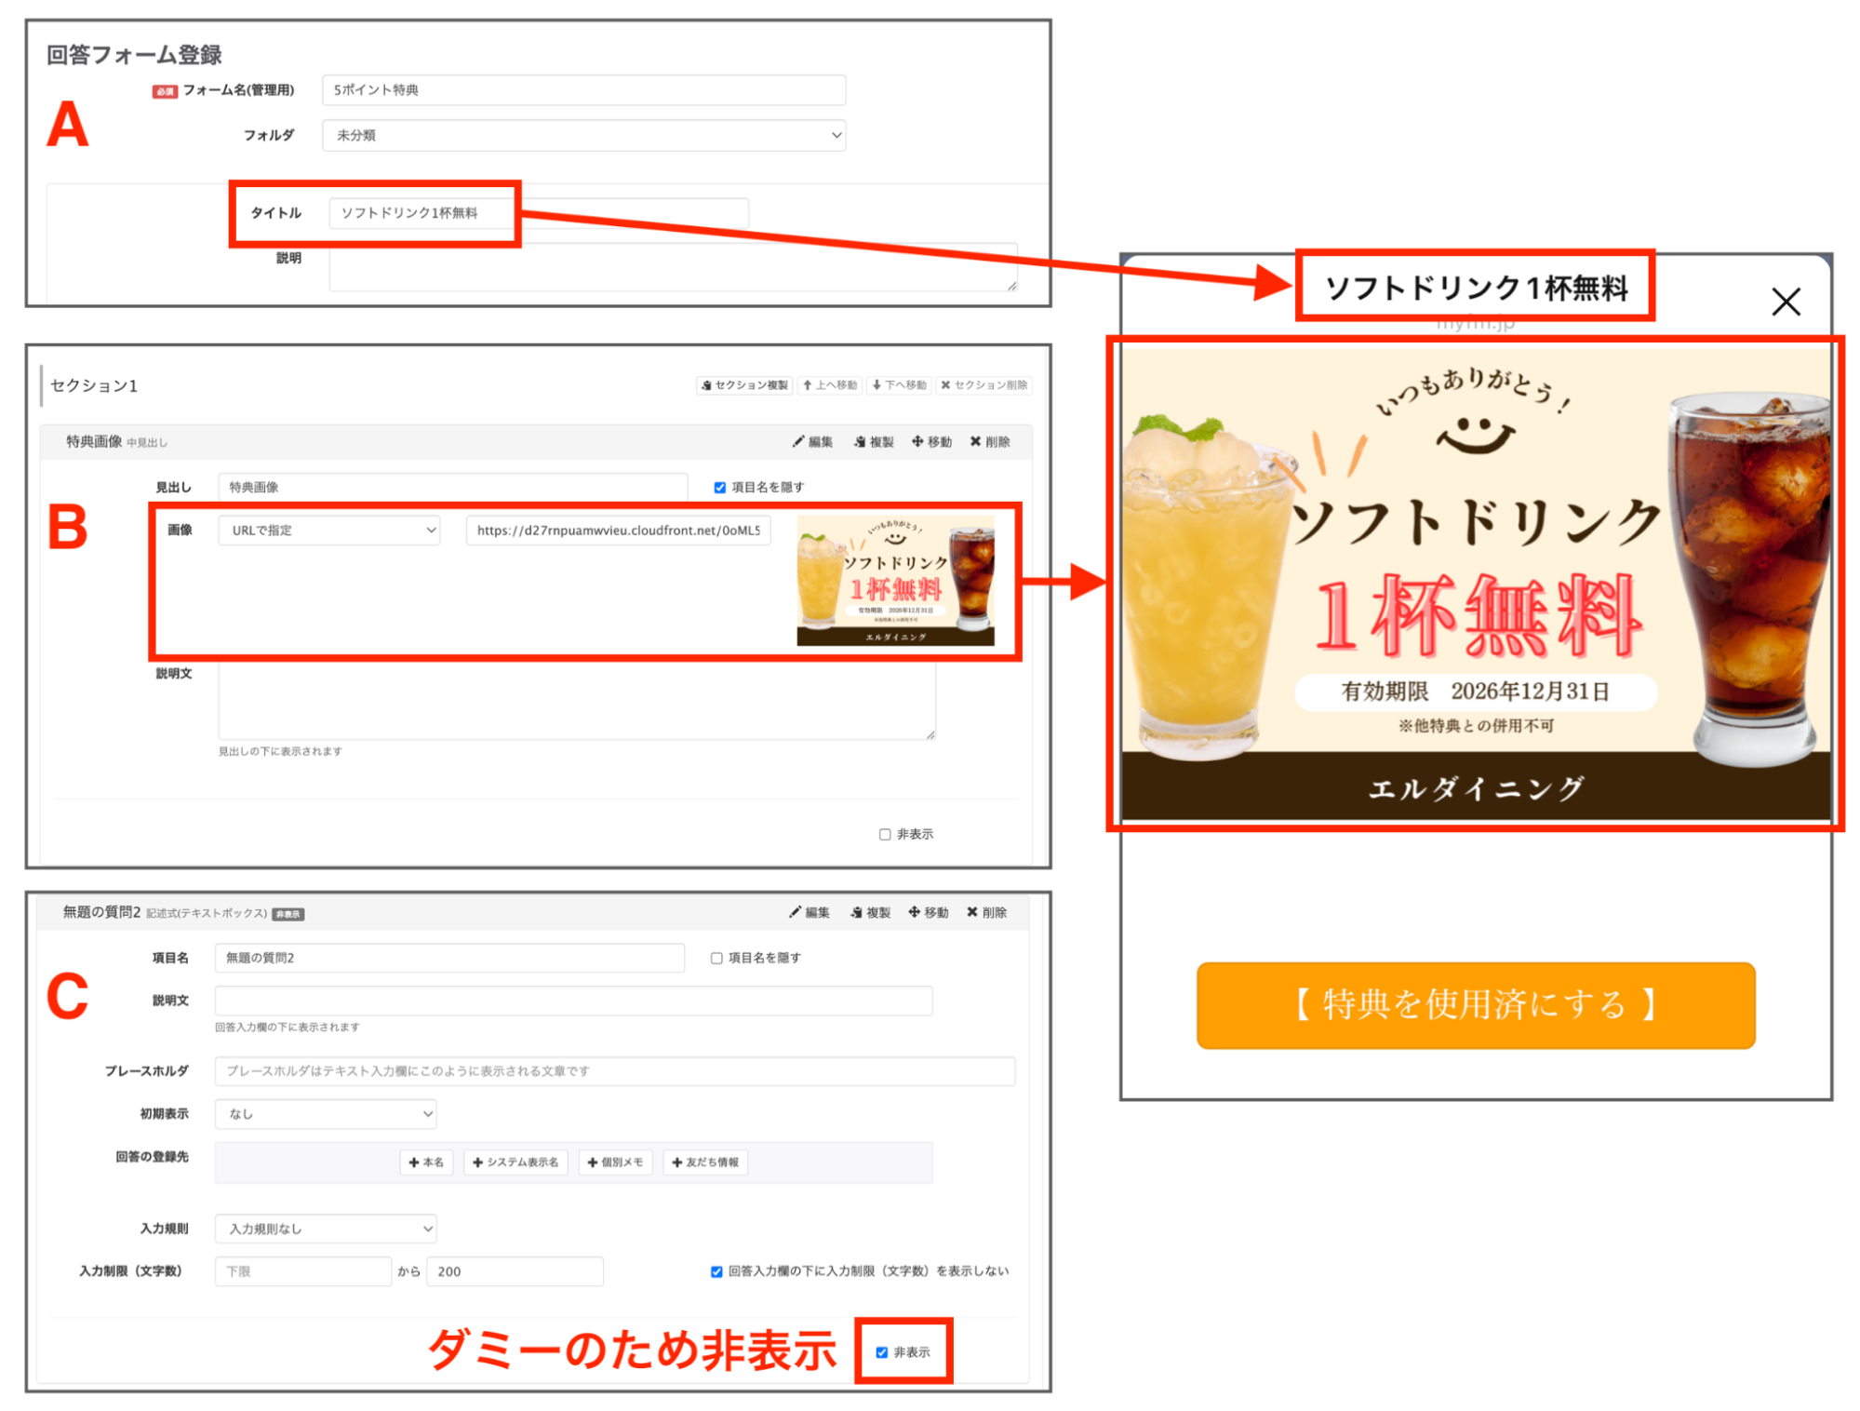Click the 下限 character limit field
This screenshot has width=1860, height=1411.
302,1271
